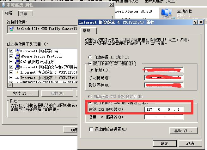The image size is (207, 150).
Task: Select 使用下面的 IP 地址 radio option
Action: (90, 64)
